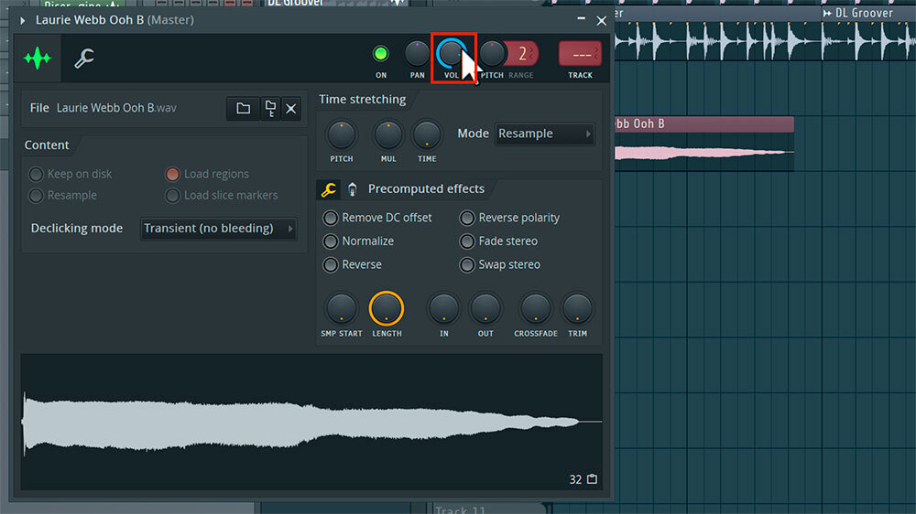Close the Laurie Webb Ooh B window
Viewport: 916px width, 514px height.
pyautogui.click(x=601, y=20)
